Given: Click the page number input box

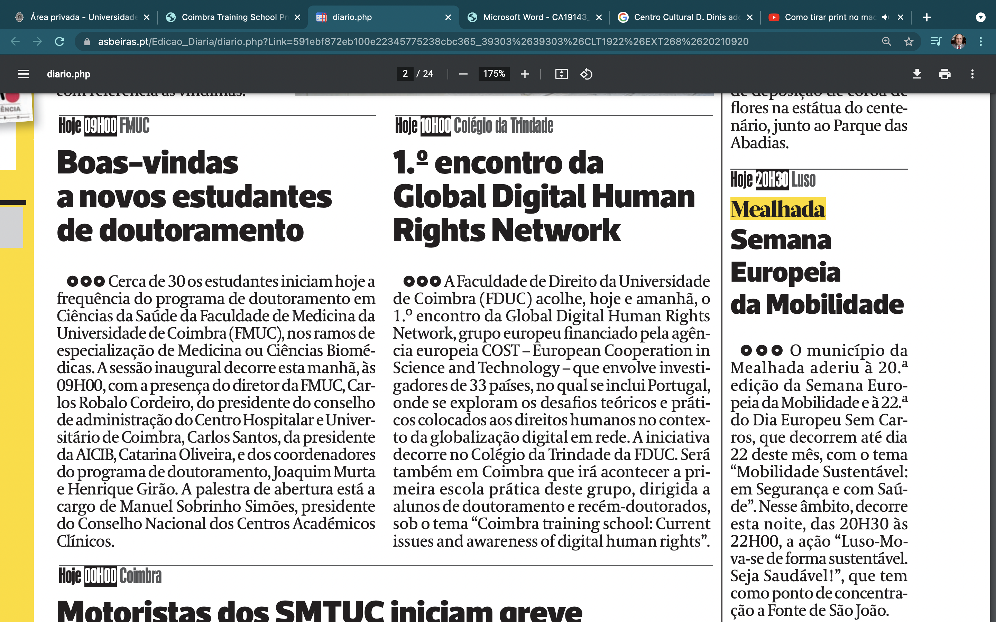Looking at the screenshot, I should [x=405, y=74].
